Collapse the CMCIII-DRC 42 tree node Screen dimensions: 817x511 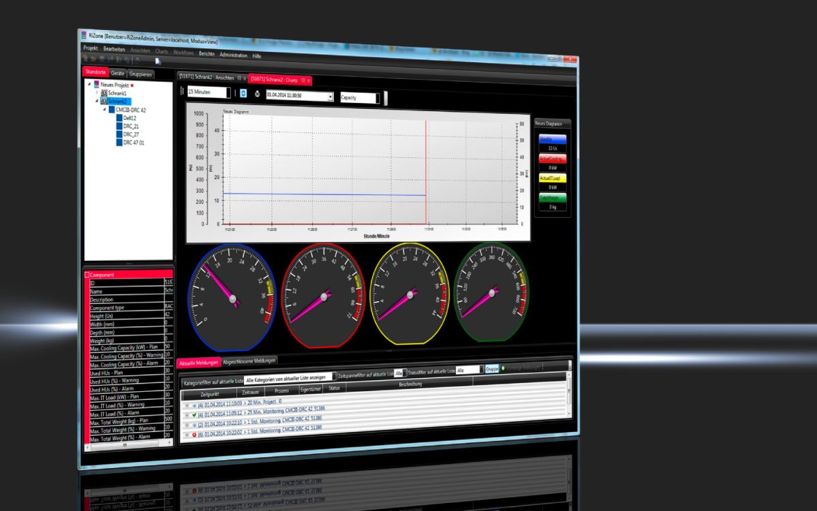(105, 110)
